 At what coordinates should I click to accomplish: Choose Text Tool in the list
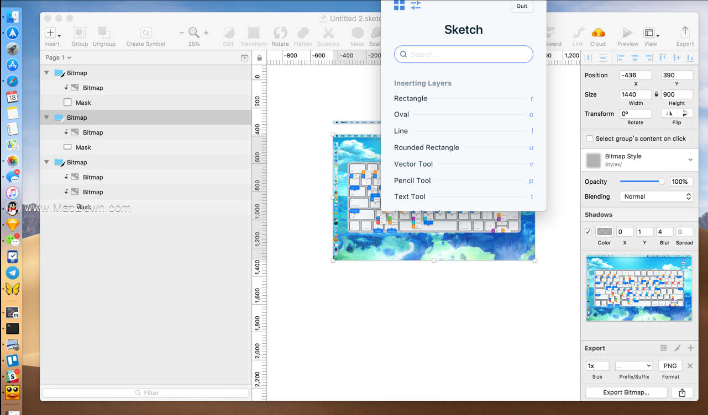click(463, 196)
